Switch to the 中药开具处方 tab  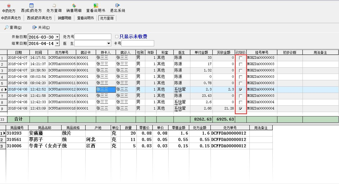point(11,18)
